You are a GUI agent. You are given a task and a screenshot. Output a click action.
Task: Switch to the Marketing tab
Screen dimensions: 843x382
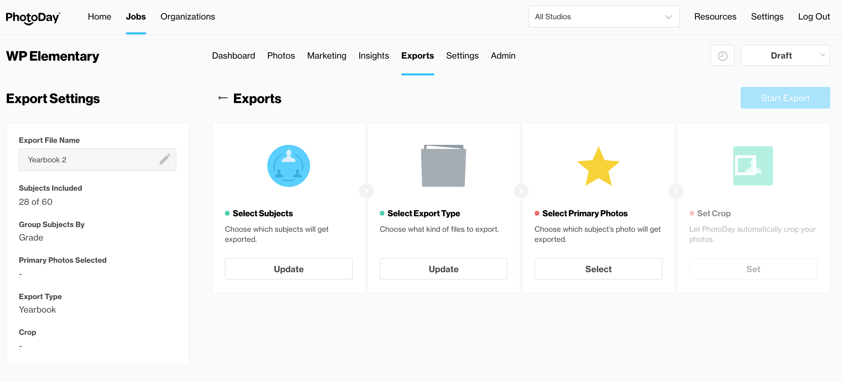pyautogui.click(x=327, y=56)
